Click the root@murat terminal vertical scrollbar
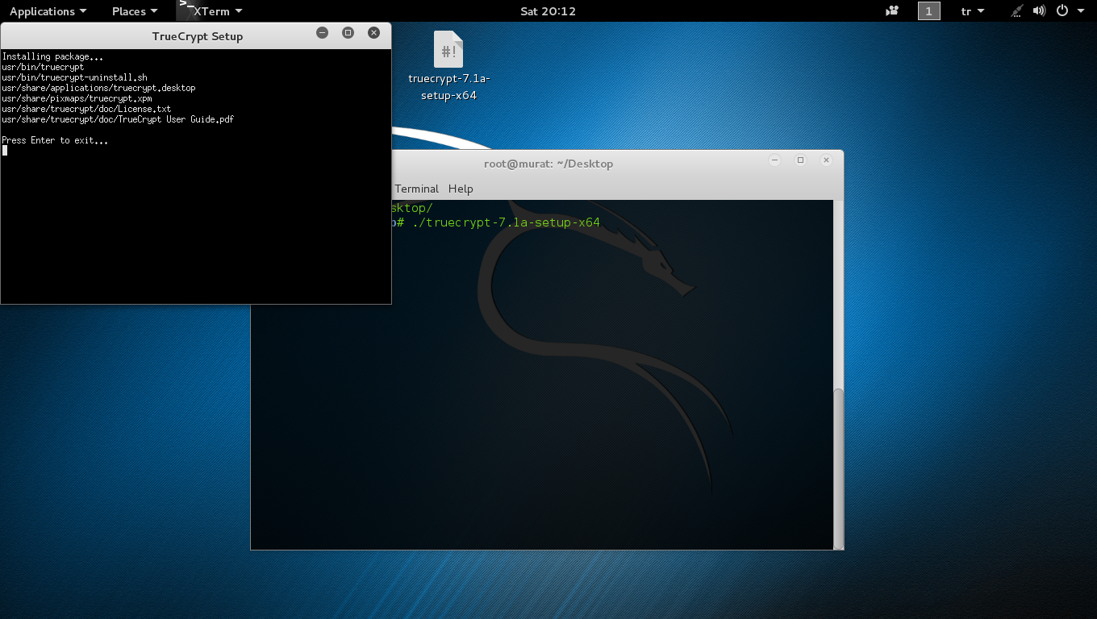 (838, 466)
